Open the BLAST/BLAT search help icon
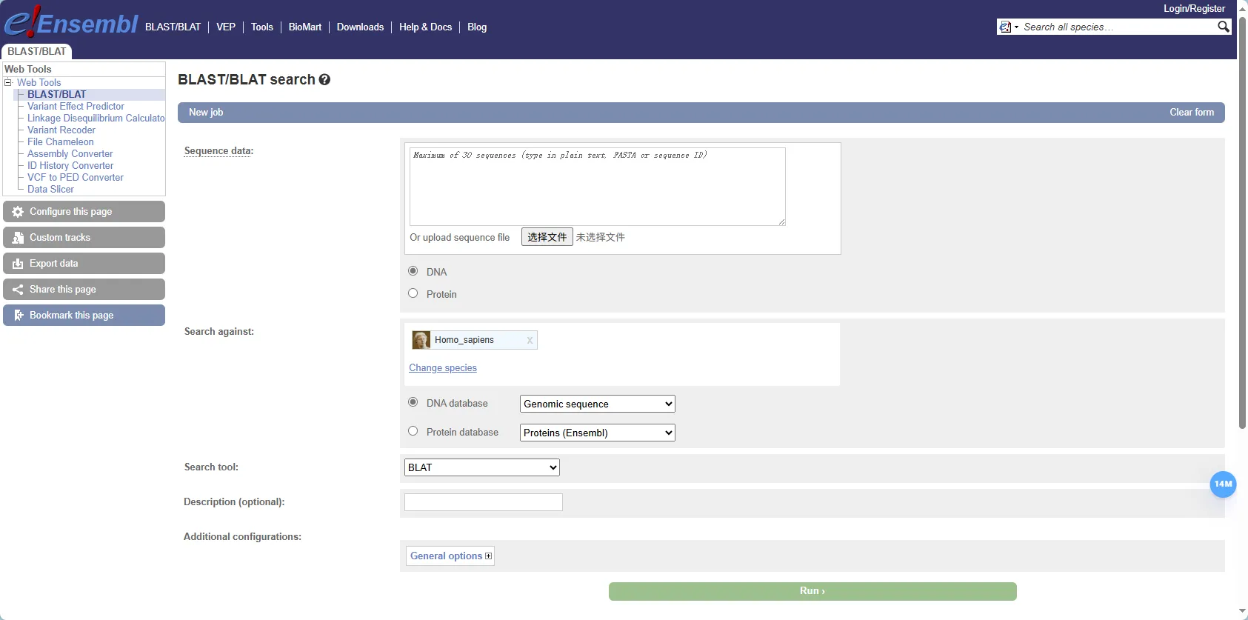 (324, 80)
